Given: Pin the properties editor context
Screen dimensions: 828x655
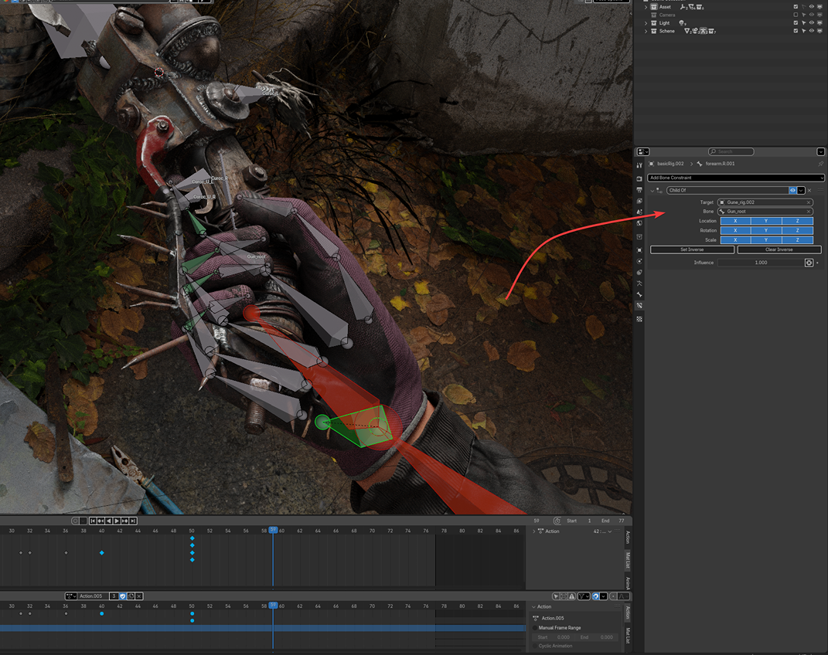Looking at the screenshot, I should 820,164.
